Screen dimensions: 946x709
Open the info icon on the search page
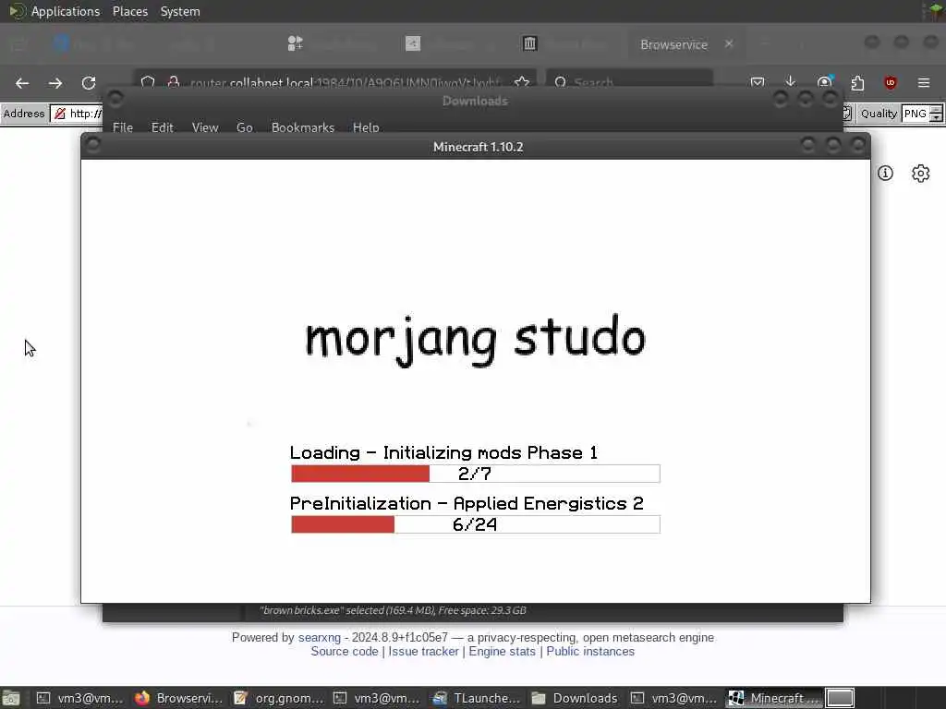(x=885, y=173)
